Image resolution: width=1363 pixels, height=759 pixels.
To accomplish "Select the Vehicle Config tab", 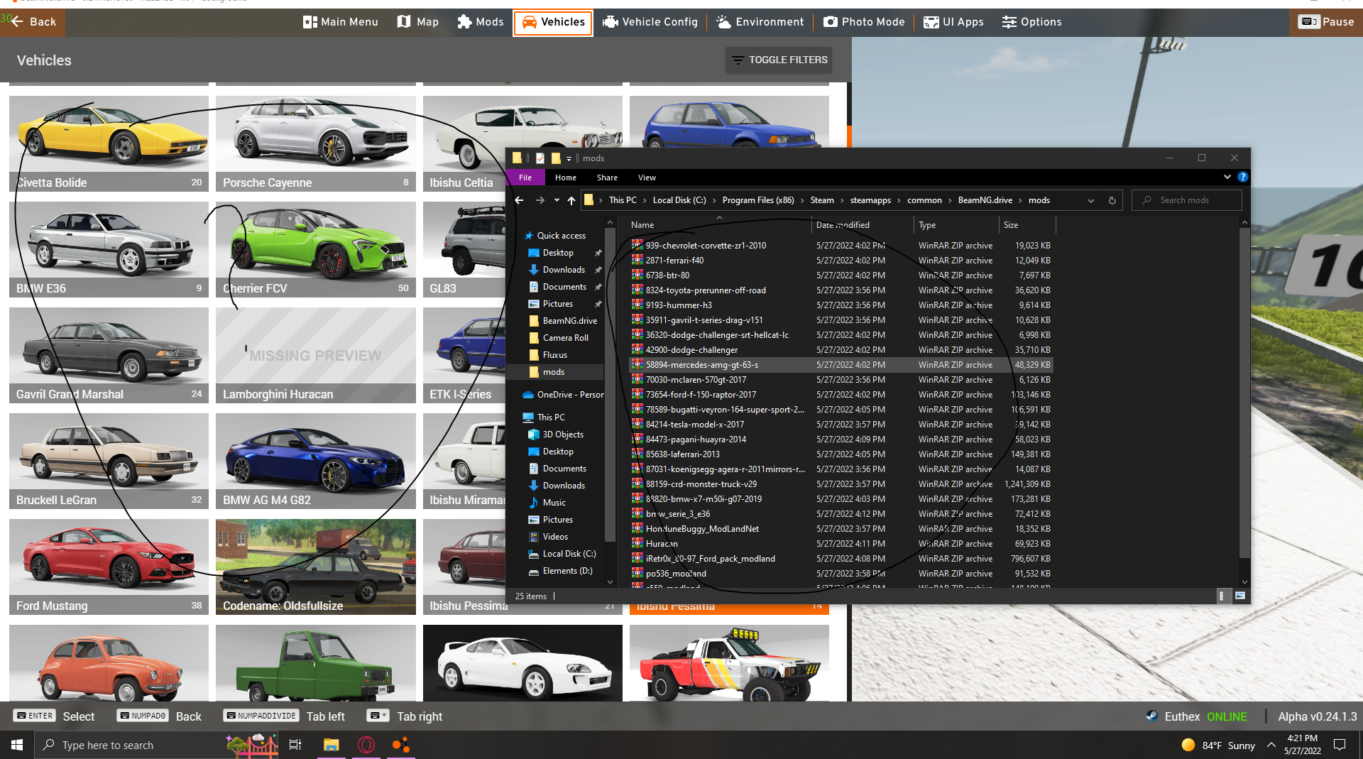I will (x=650, y=22).
